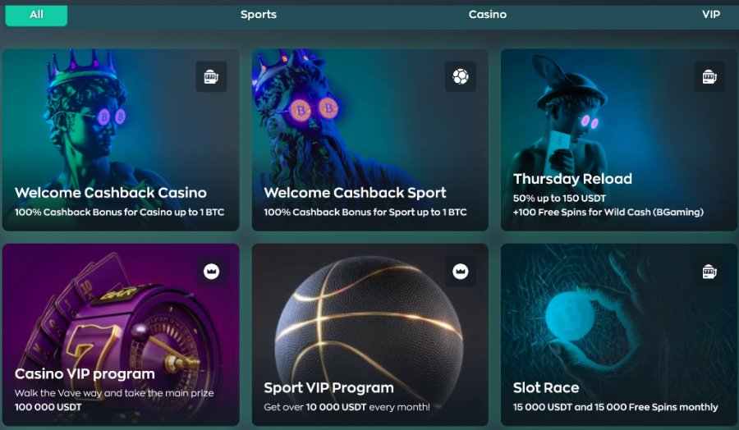Viewport: 739px width, 430px height.
Task: Switch to the Casino tab
Action: click(x=487, y=15)
